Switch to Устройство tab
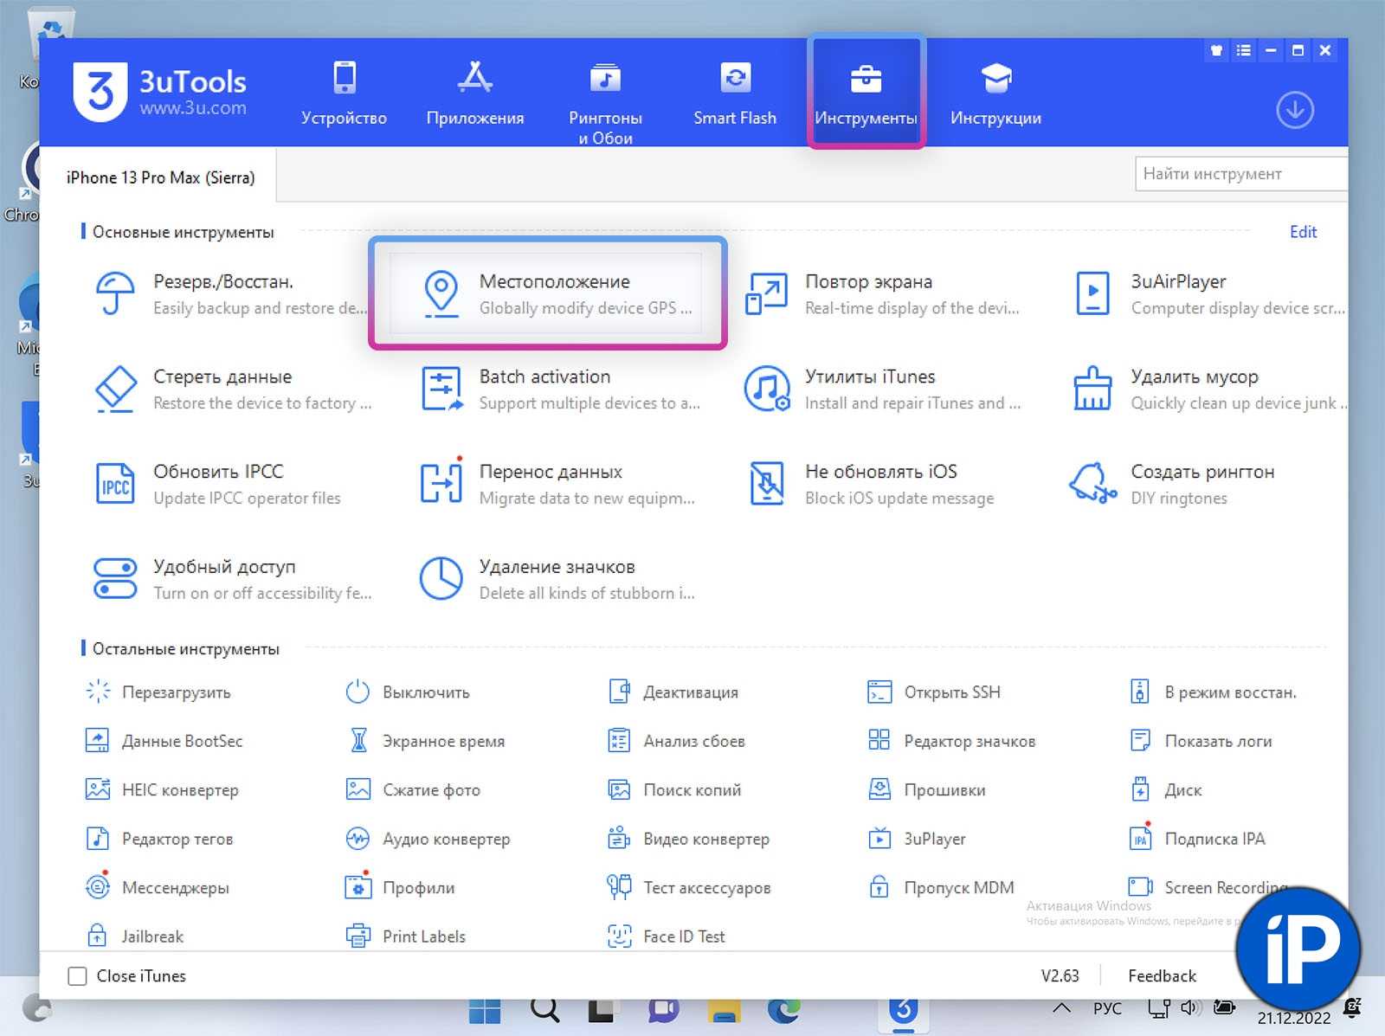The height and width of the screenshot is (1036, 1385). tap(344, 93)
